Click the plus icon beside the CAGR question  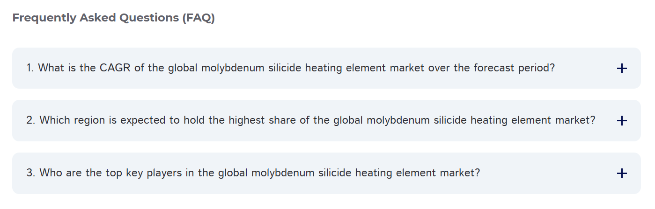pos(621,69)
